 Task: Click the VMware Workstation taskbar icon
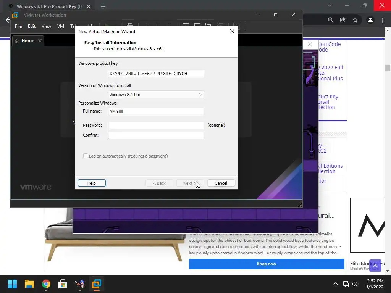(97, 284)
